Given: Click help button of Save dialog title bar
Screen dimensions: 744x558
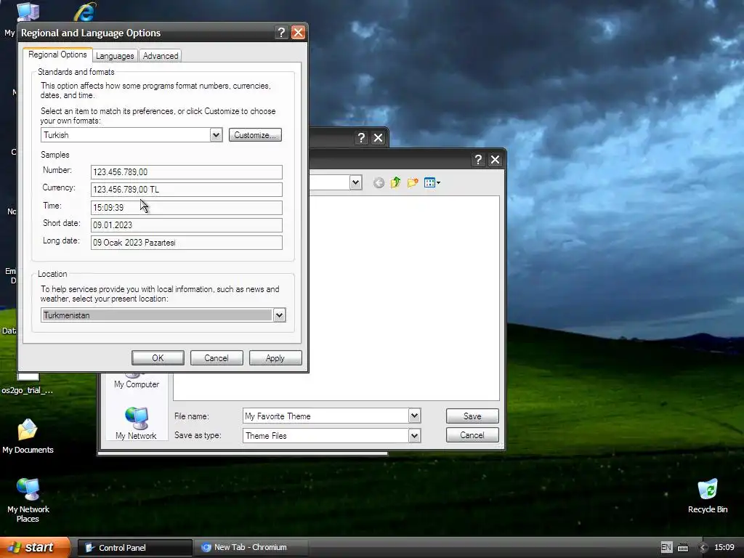Looking at the screenshot, I should [x=478, y=159].
